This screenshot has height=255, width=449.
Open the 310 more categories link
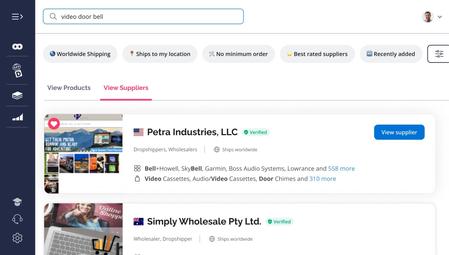point(323,179)
